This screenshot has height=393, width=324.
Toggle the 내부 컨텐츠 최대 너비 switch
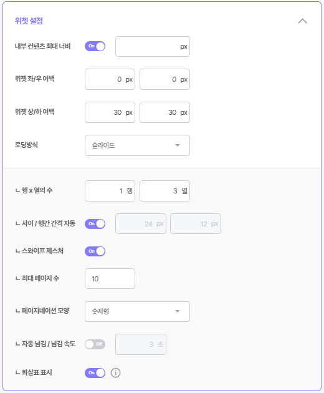tap(95, 46)
